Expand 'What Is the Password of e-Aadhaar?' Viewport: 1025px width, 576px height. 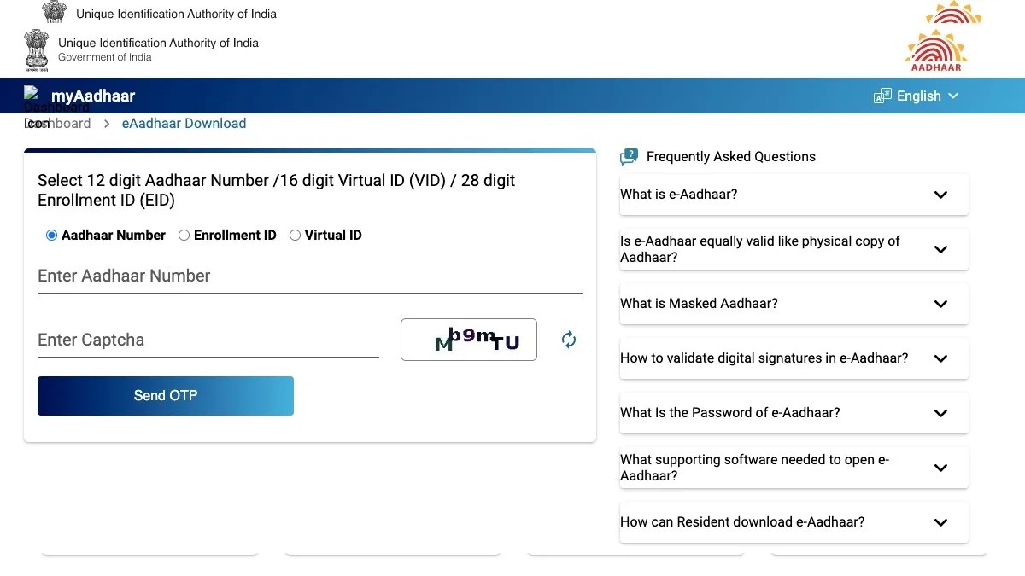(x=794, y=413)
